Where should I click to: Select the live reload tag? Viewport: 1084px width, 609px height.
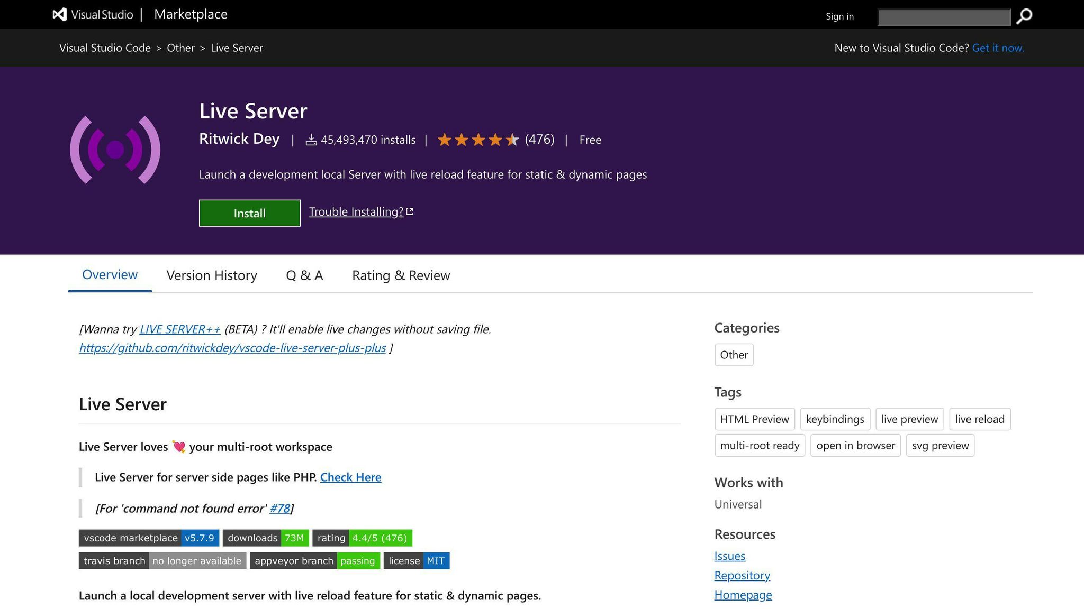[x=979, y=419]
